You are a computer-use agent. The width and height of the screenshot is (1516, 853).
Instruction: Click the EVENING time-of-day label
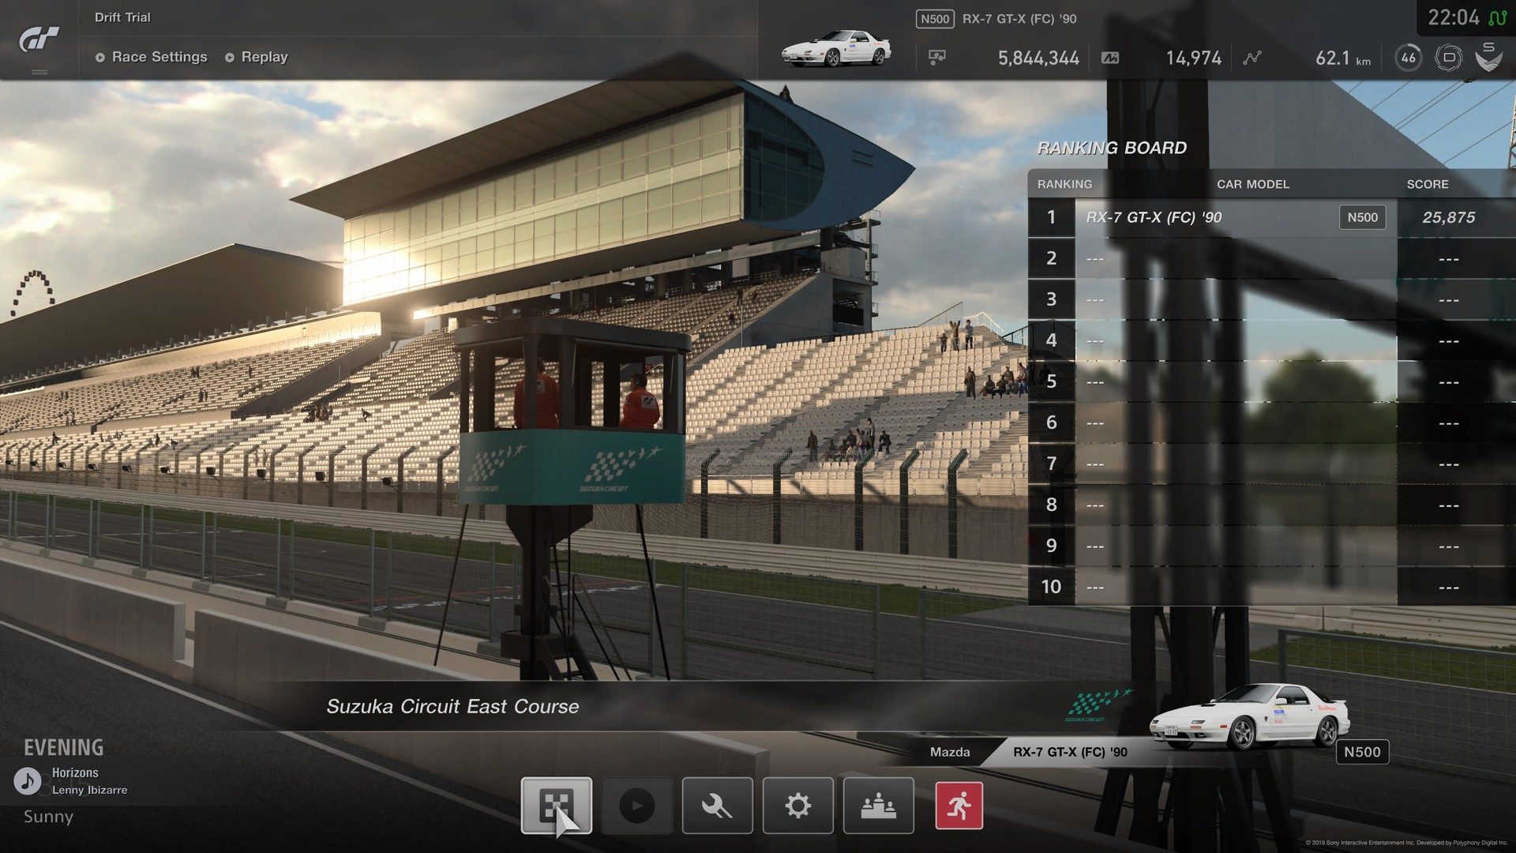click(x=63, y=747)
